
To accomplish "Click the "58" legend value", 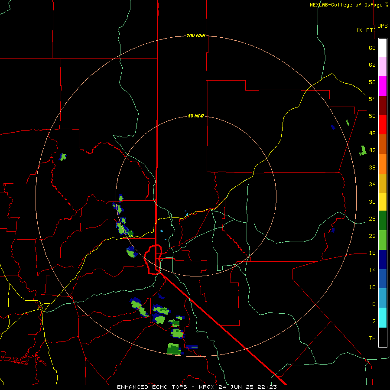I will (x=372, y=82).
